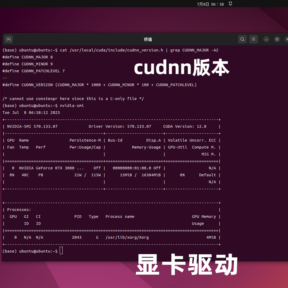Open a new terminal tab

tap(9, 39)
